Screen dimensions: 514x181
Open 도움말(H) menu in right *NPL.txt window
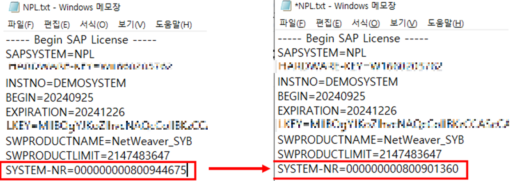(446, 23)
